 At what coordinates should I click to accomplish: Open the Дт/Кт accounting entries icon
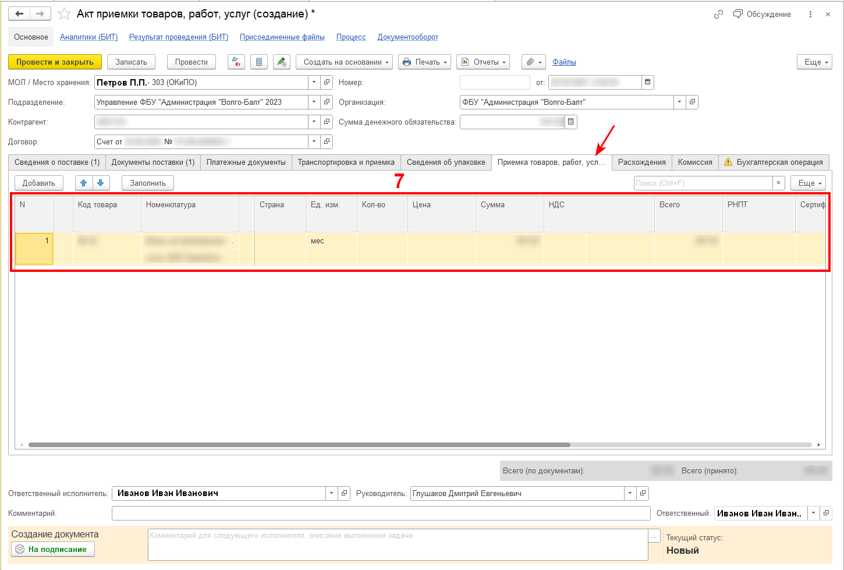236,62
